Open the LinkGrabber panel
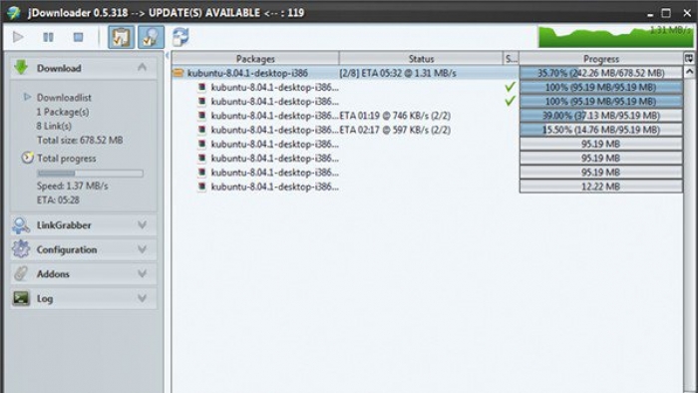 (x=64, y=225)
